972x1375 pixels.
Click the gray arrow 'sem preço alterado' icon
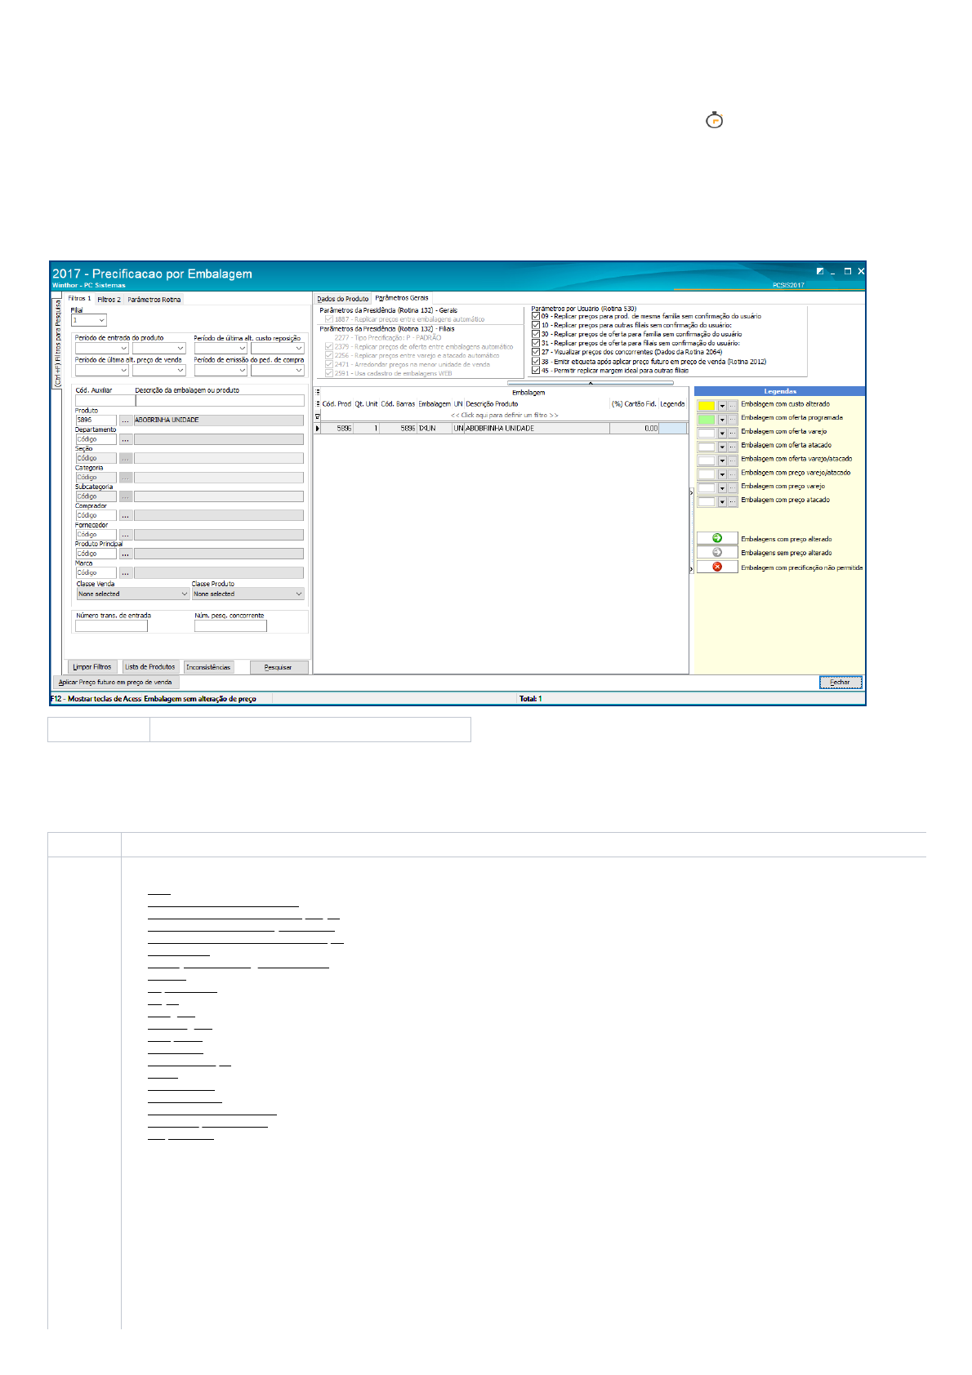717,553
